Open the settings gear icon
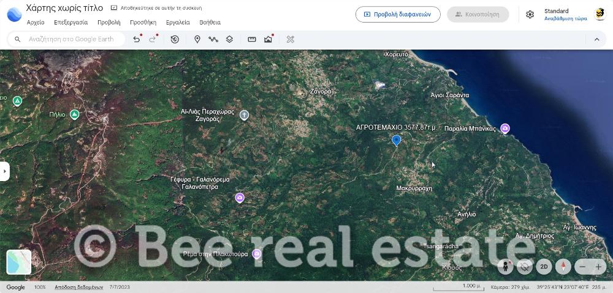The height and width of the screenshot is (293, 613). pos(530,15)
